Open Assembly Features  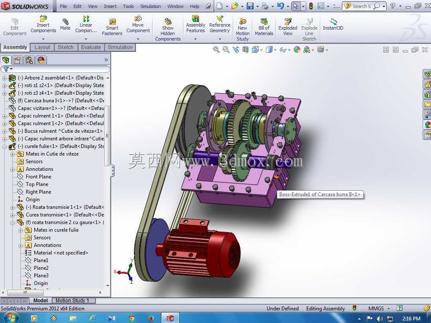pos(196,24)
